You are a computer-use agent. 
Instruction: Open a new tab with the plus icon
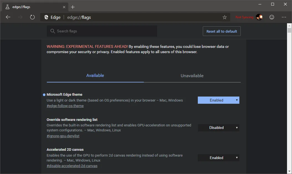73,7
